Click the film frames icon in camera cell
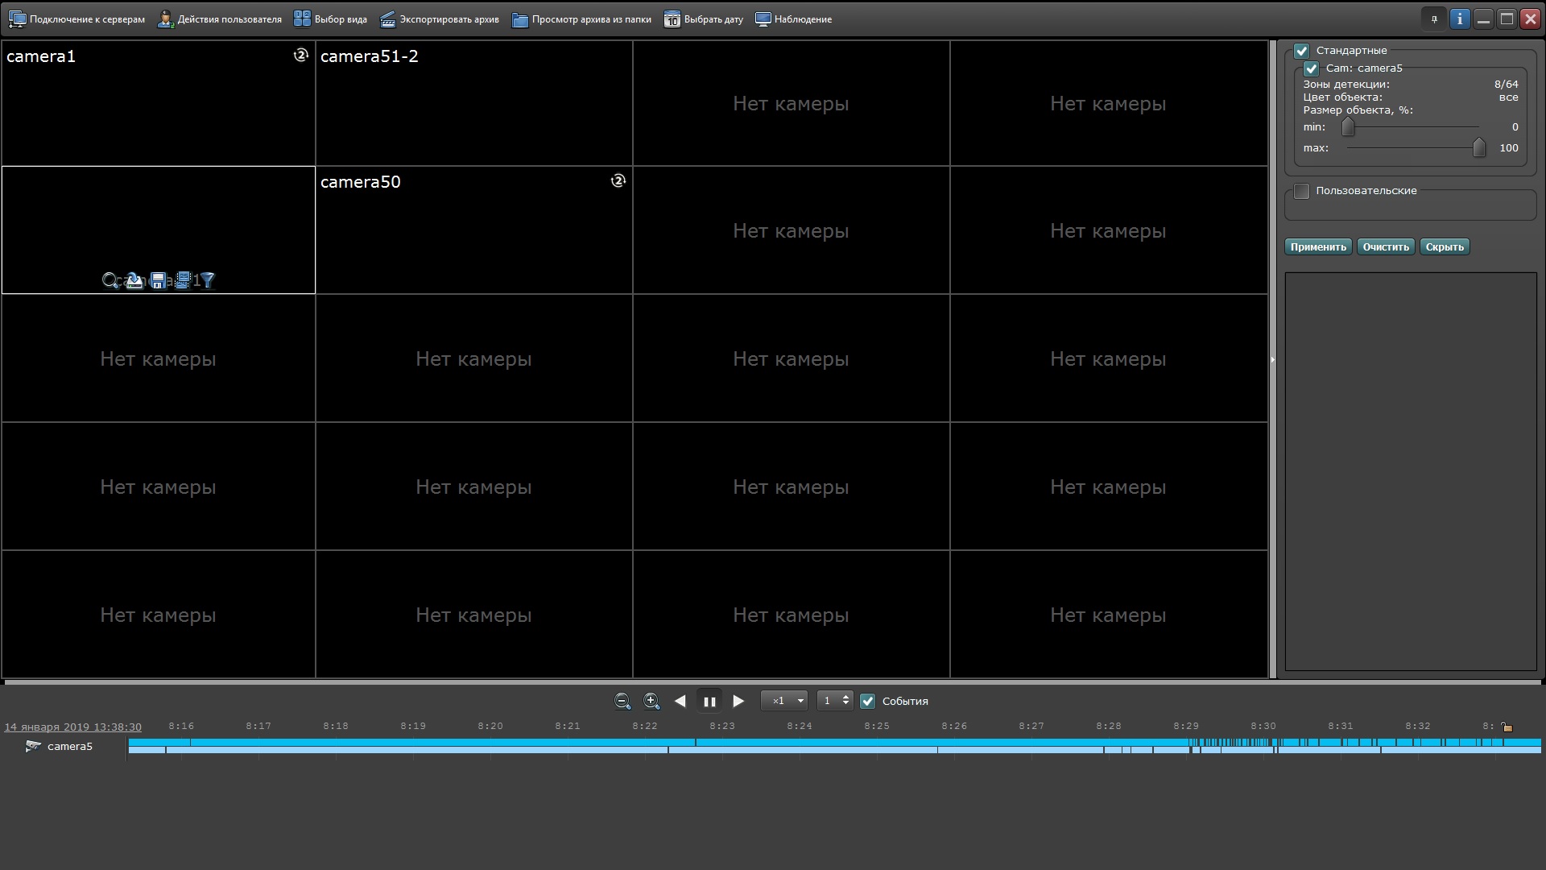This screenshot has height=870, width=1546. [x=184, y=280]
